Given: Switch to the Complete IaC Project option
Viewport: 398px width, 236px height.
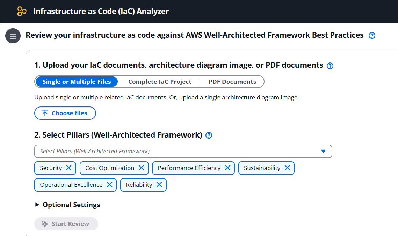Looking at the screenshot, I should point(160,82).
